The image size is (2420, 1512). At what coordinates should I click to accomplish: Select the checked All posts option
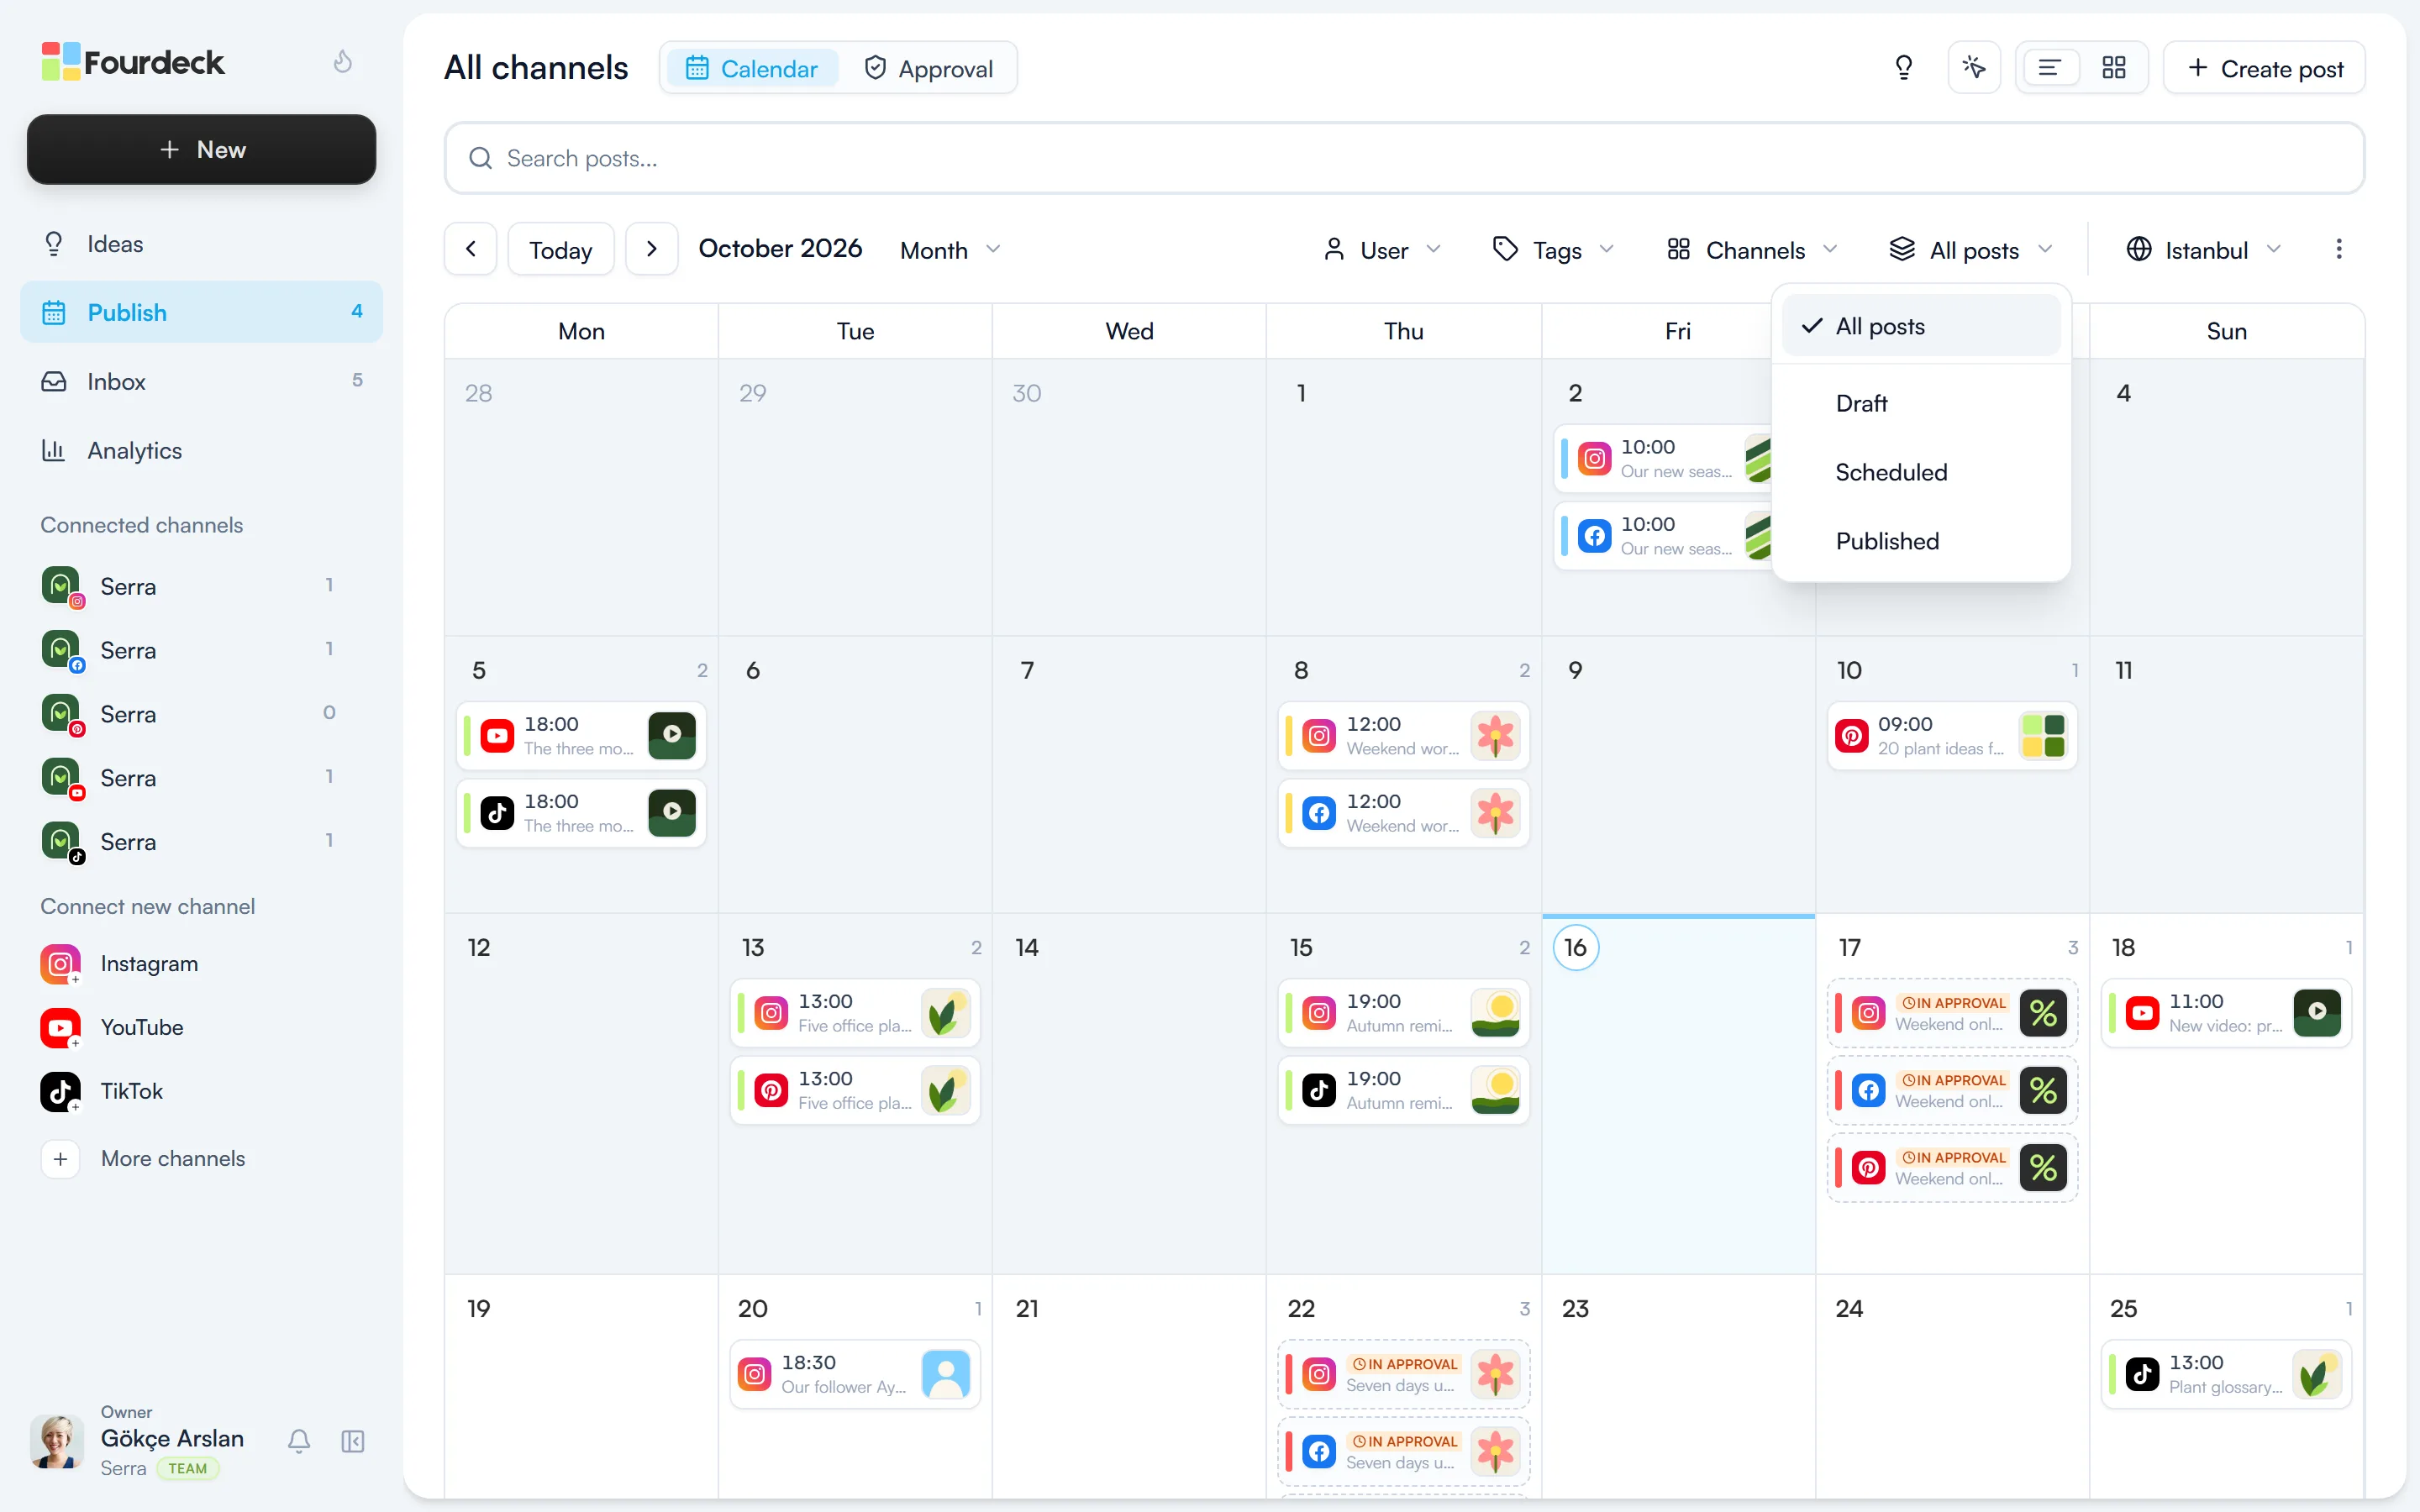[x=1920, y=326]
